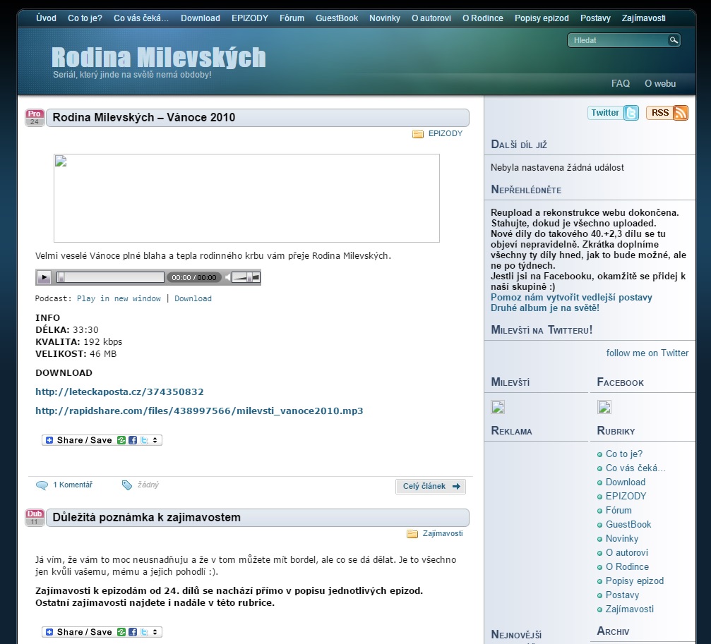Go to the FAQ page
Screen dimensions: 711x644
[x=620, y=83]
